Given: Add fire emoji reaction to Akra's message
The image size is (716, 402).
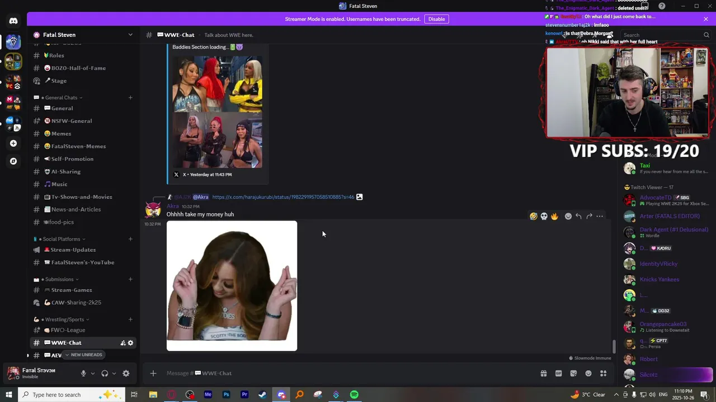Looking at the screenshot, I should [554, 216].
